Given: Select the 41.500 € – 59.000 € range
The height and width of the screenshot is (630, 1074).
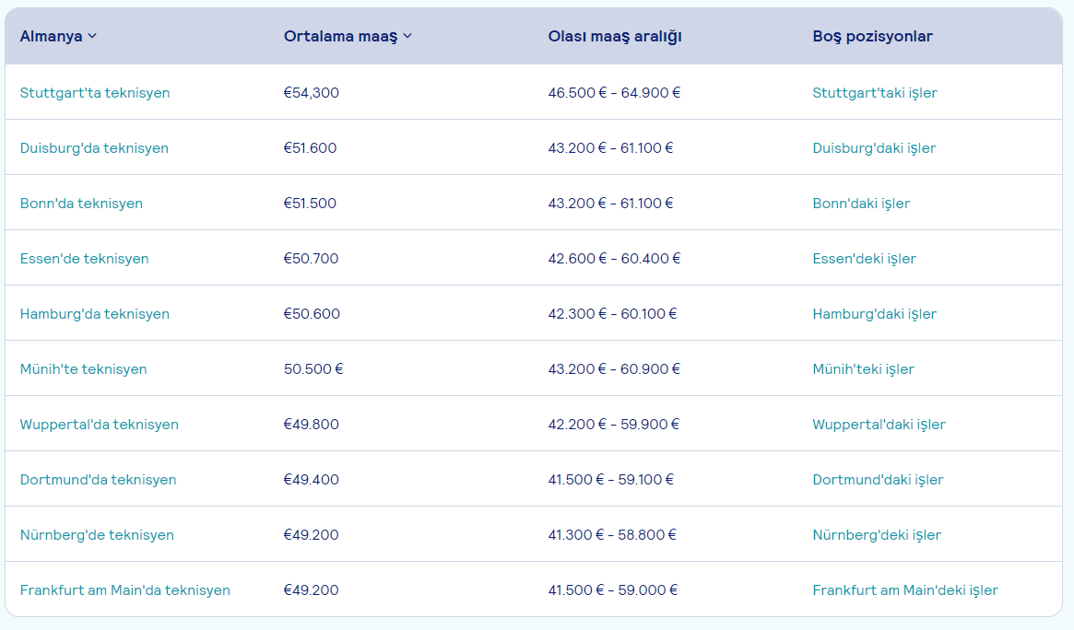Looking at the screenshot, I should point(613,590).
